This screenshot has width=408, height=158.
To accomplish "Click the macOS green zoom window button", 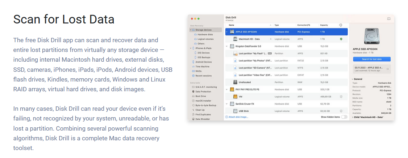I will coord(199,19).
